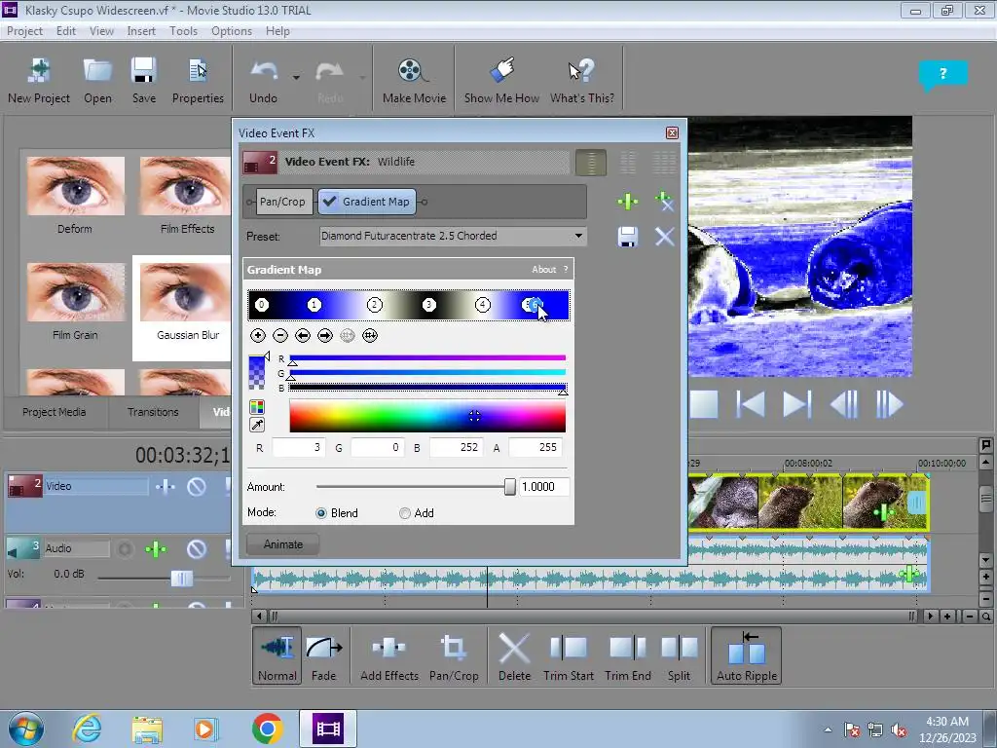The width and height of the screenshot is (997, 748).
Task: Switch to the Transitions tab
Action: tap(153, 412)
